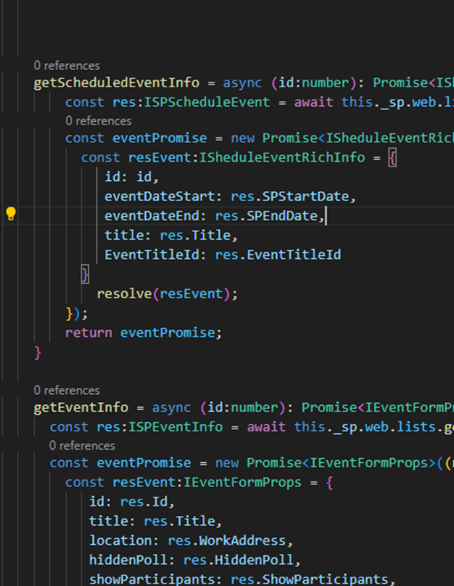Click 'id' key in 'id: res.Id,'
The height and width of the screenshot is (586, 454).
pyautogui.click(x=96, y=501)
